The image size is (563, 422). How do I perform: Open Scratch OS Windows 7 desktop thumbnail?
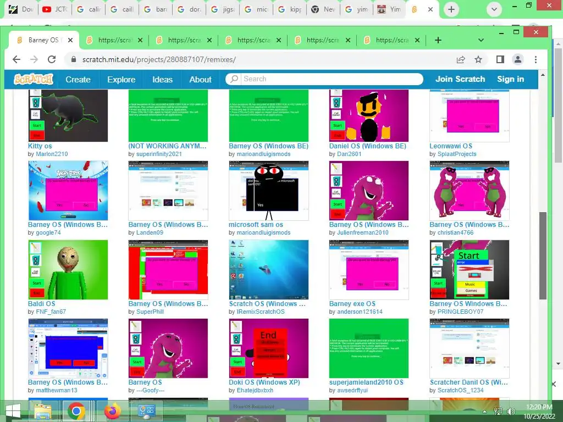tap(268, 269)
